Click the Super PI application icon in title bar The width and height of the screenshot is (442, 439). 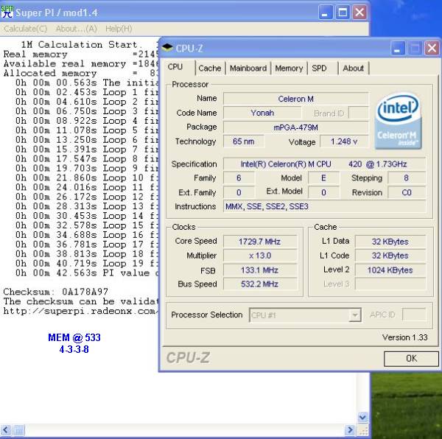[7, 12]
